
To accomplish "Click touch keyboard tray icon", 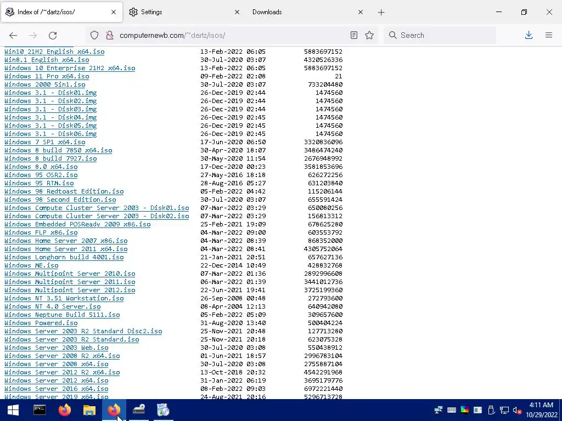I will tap(452, 410).
